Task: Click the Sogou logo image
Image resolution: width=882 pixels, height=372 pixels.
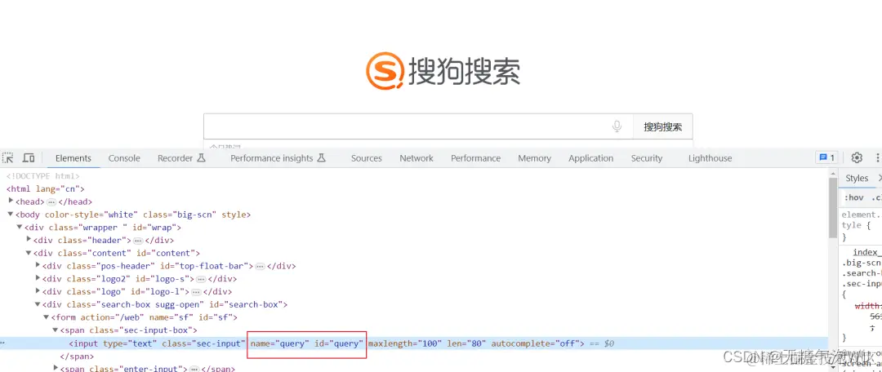Action: click(443, 71)
